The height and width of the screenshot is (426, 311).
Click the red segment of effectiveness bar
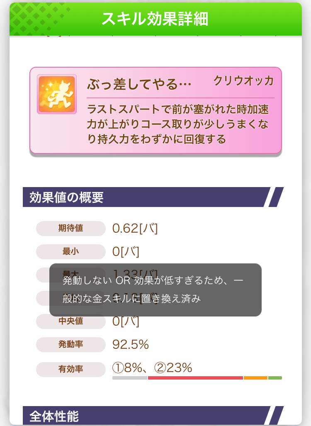pos(195,378)
